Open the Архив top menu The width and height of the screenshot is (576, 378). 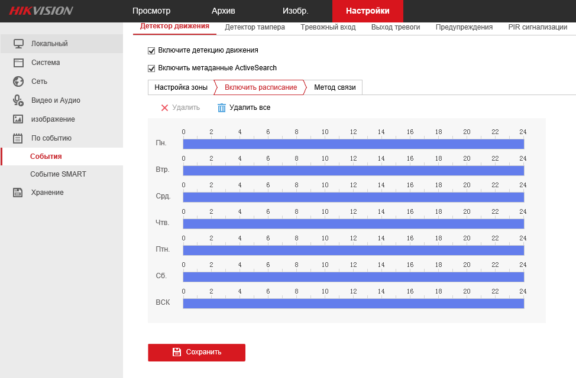click(x=224, y=11)
